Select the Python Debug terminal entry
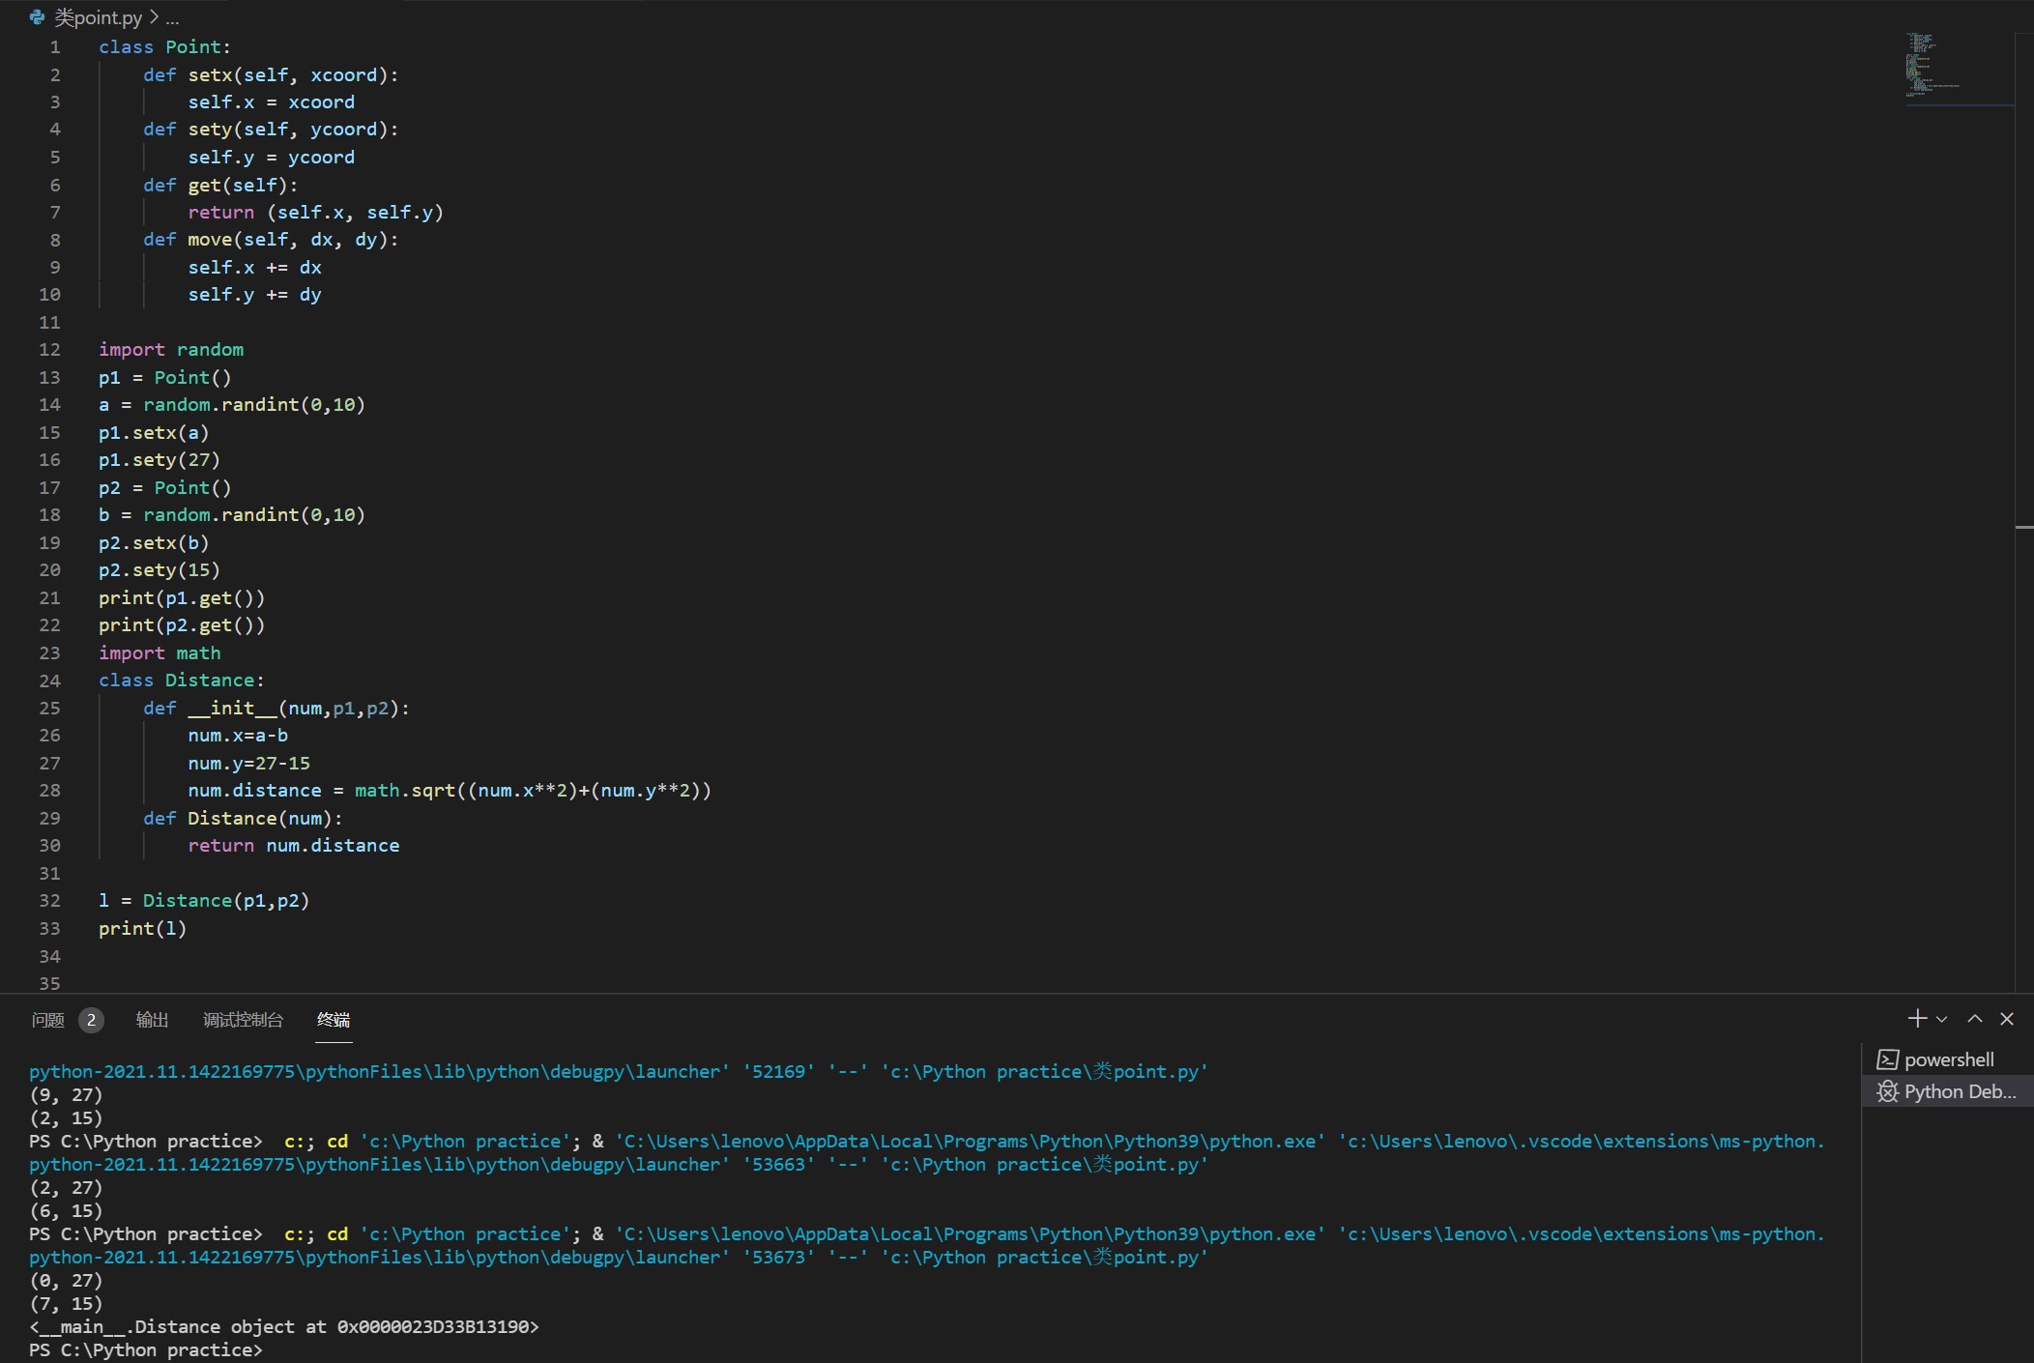The width and height of the screenshot is (2034, 1363). coord(1959,1091)
